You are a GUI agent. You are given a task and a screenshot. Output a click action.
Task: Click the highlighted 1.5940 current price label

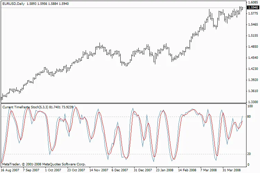[x=252, y=7]
